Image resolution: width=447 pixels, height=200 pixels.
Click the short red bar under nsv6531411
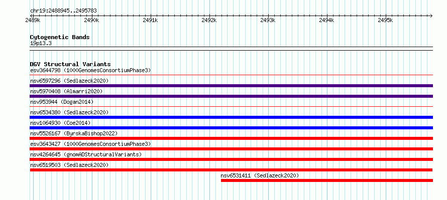point(327,180)
